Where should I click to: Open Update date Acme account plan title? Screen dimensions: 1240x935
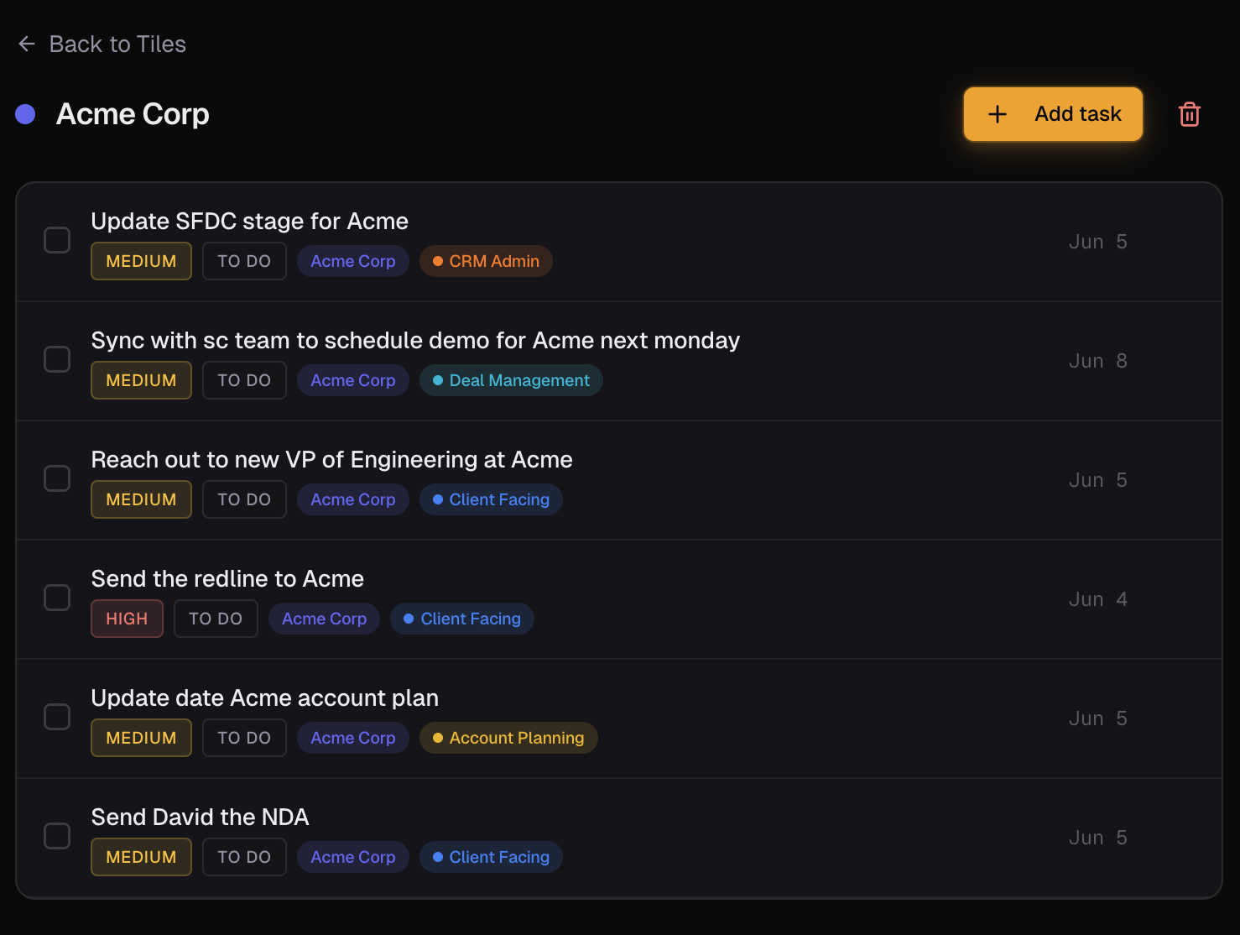pos(264,697)
